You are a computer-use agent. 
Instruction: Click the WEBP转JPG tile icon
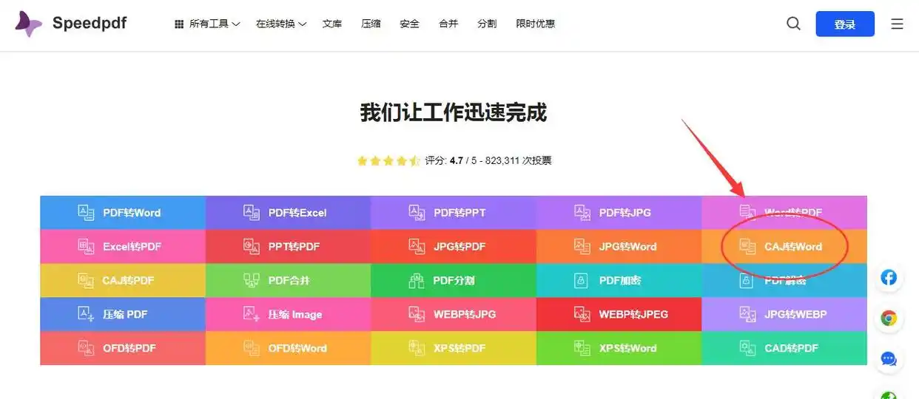[417, 314]
